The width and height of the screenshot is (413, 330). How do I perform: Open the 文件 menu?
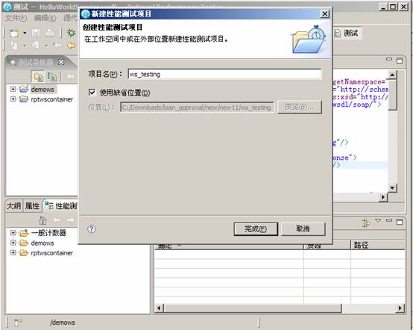tap(16, 18)
